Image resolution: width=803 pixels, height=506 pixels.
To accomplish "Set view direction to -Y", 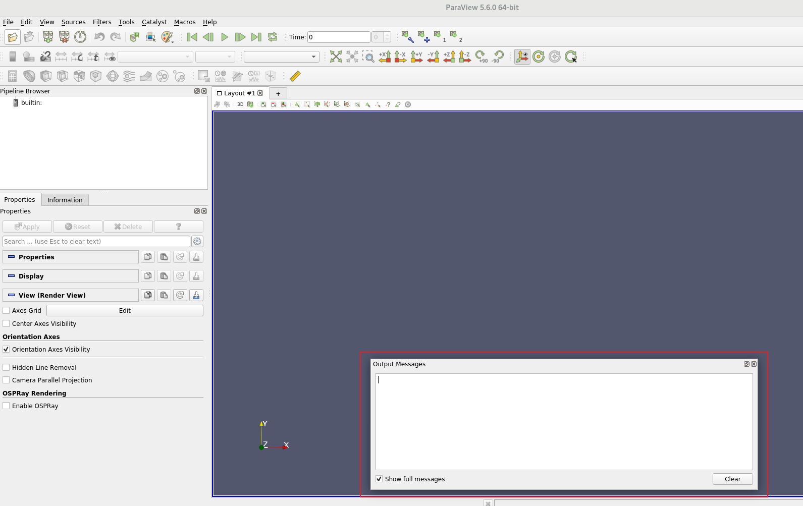I will 433,57.
